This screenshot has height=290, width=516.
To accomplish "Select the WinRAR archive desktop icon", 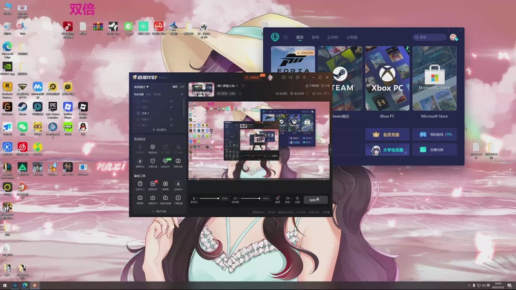I will 98,26.
